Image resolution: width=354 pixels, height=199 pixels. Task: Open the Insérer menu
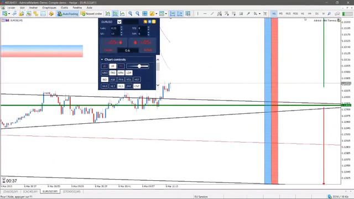[33, 8]
